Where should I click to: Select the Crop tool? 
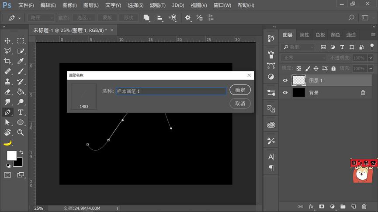7,61
